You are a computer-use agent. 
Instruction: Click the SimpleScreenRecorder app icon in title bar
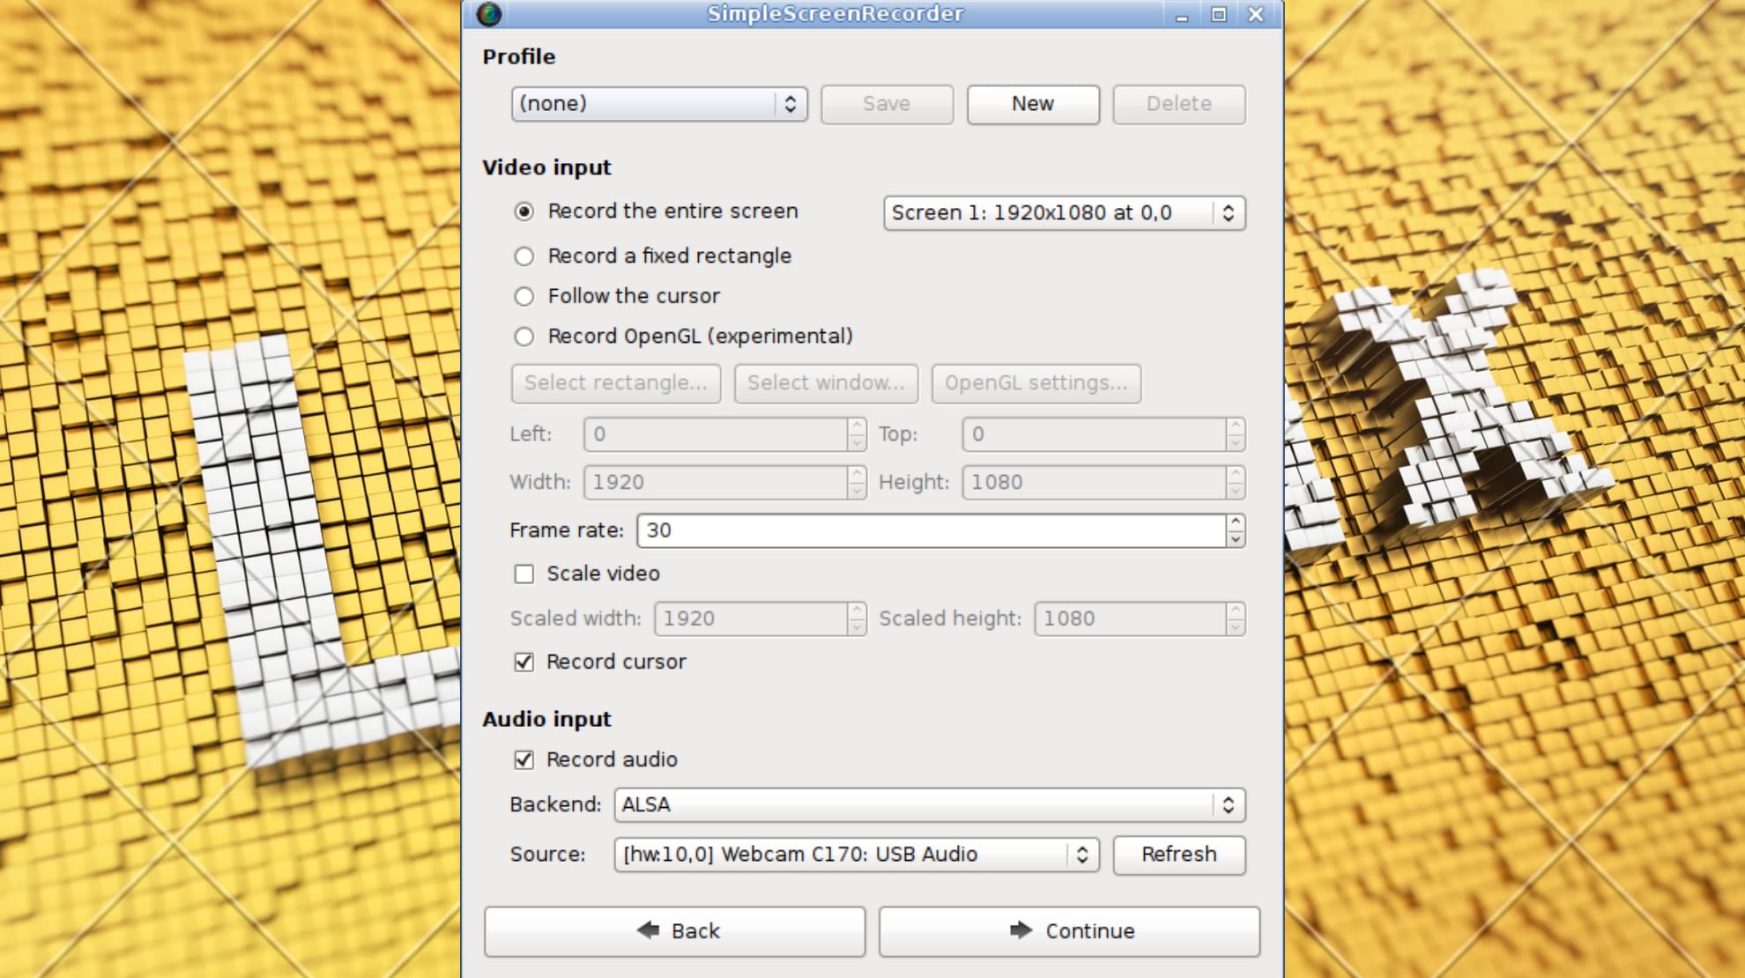(489, 14)
